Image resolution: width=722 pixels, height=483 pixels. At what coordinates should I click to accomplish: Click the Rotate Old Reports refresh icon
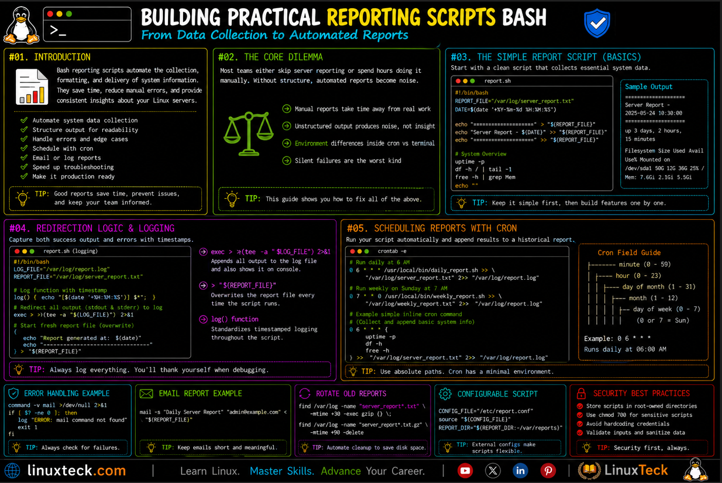coord(305,394)
